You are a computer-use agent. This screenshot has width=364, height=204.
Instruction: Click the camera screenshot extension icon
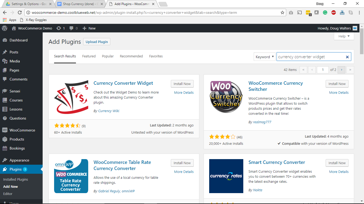(x=291, y=12)
